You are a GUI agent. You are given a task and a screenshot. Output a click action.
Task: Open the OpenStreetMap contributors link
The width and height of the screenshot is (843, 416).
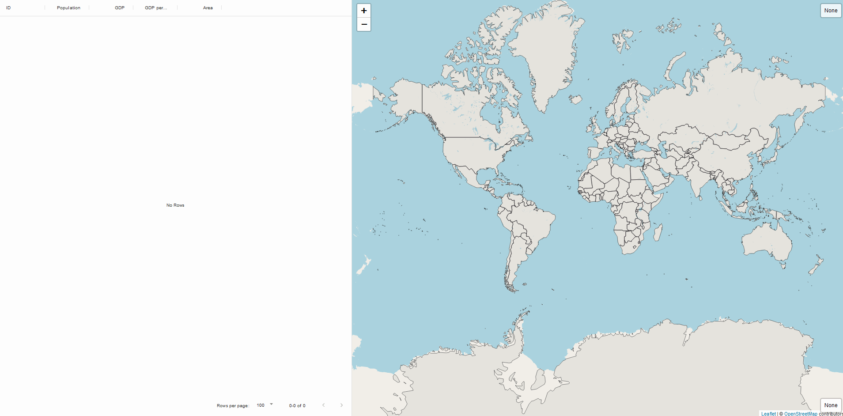click(x=799, y=414)
